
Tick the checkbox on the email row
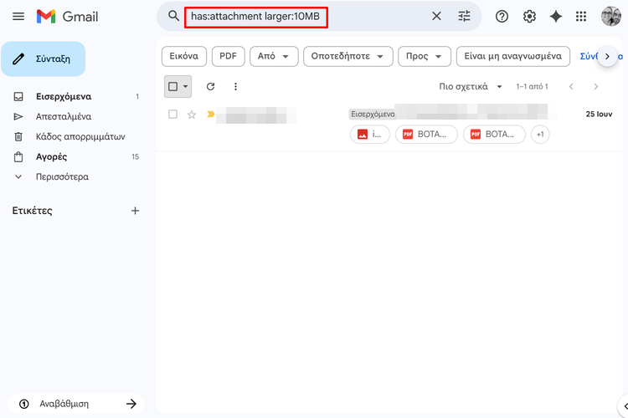pyautogui.click(x=172, y=115)
